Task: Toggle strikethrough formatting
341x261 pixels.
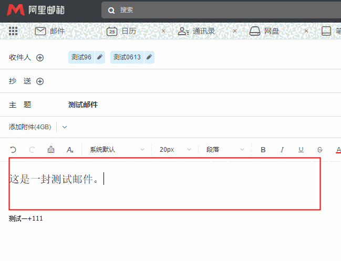Action: click(x=320, y=150)
